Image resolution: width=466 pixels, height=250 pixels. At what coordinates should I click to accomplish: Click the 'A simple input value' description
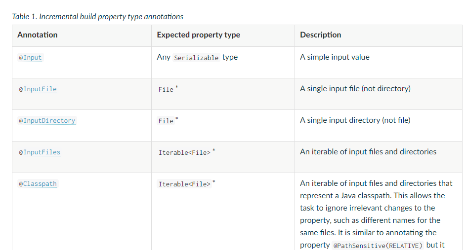(335, 57)
